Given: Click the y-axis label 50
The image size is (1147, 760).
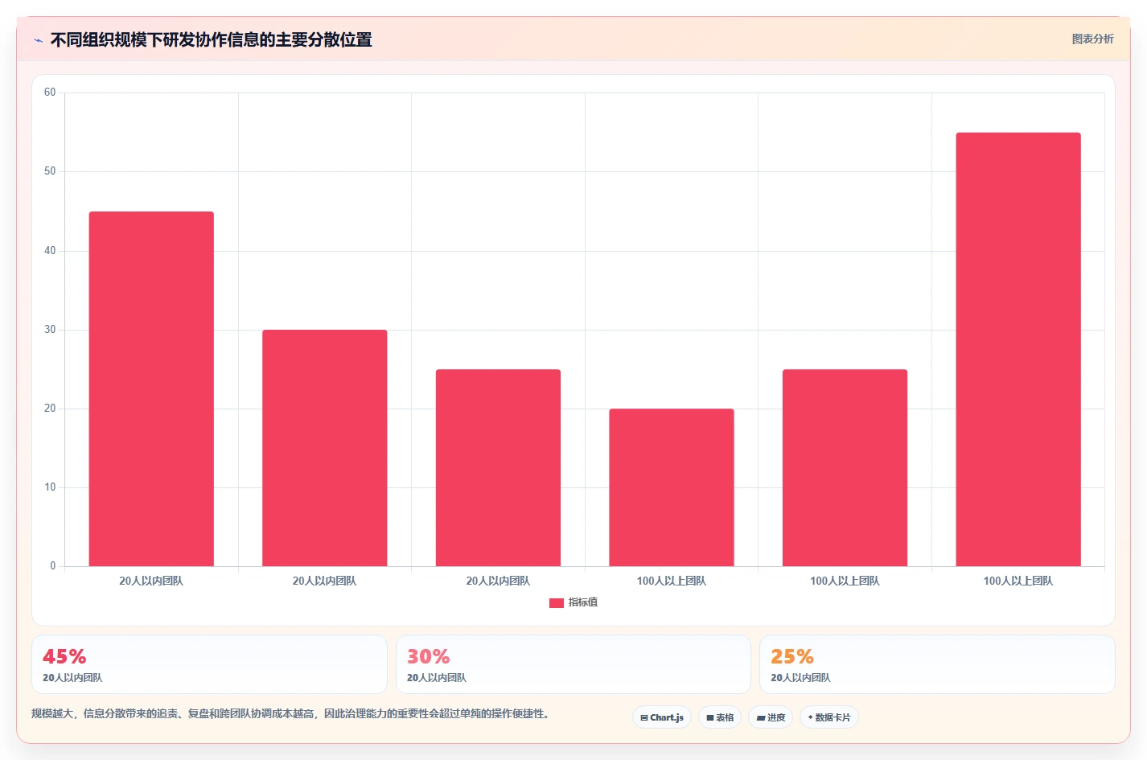Looking at the screenshot, I should pyautogui.click(x=50, y=171).
